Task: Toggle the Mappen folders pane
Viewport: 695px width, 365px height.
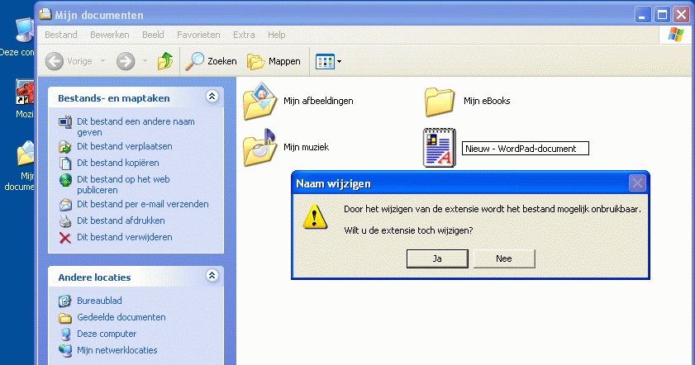Action: [274, 61]
